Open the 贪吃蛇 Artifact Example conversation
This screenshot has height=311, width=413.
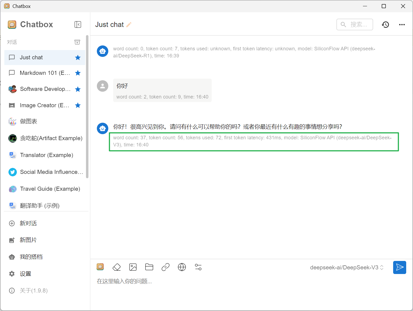click(45, 138)
